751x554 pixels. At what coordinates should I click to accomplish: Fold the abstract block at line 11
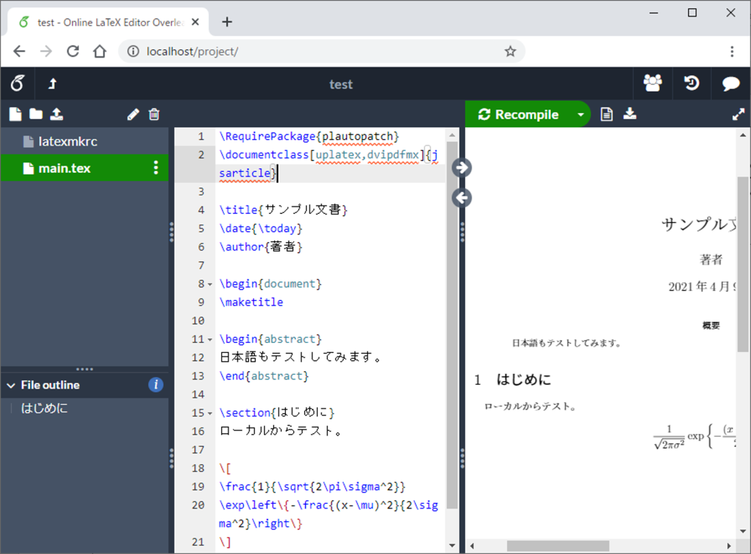(210, 339)
